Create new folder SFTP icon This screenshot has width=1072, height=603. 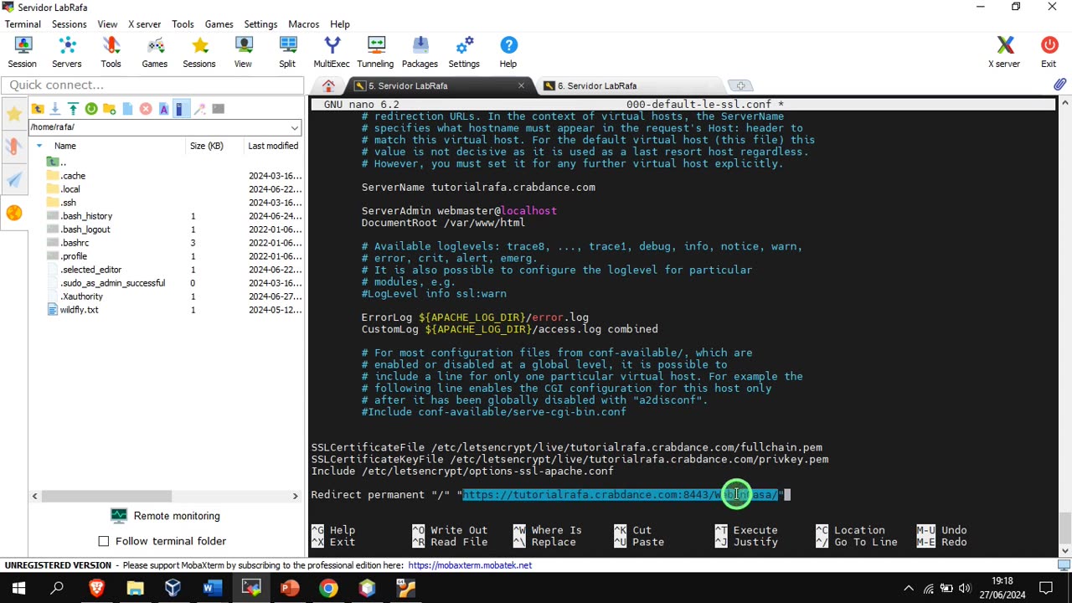[x=110, y=109]
